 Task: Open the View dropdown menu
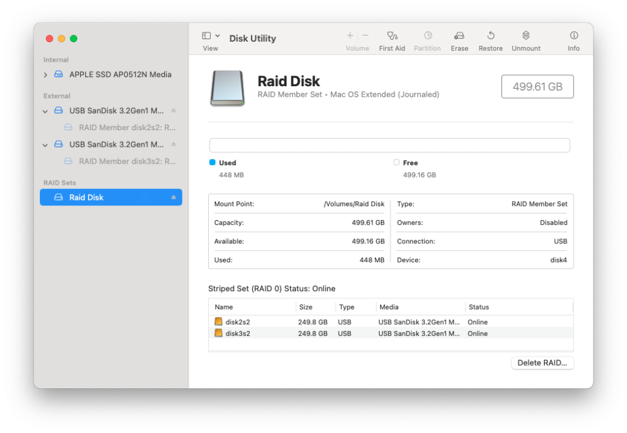click(x=210, y=37)
